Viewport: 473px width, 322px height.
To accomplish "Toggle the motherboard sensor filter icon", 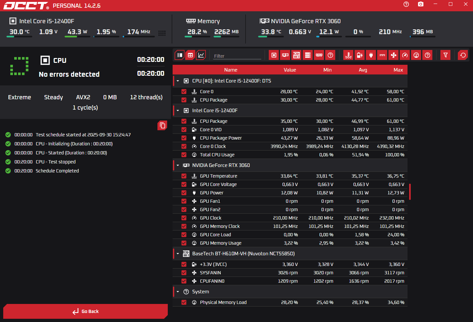I will (x=297, y=55).
